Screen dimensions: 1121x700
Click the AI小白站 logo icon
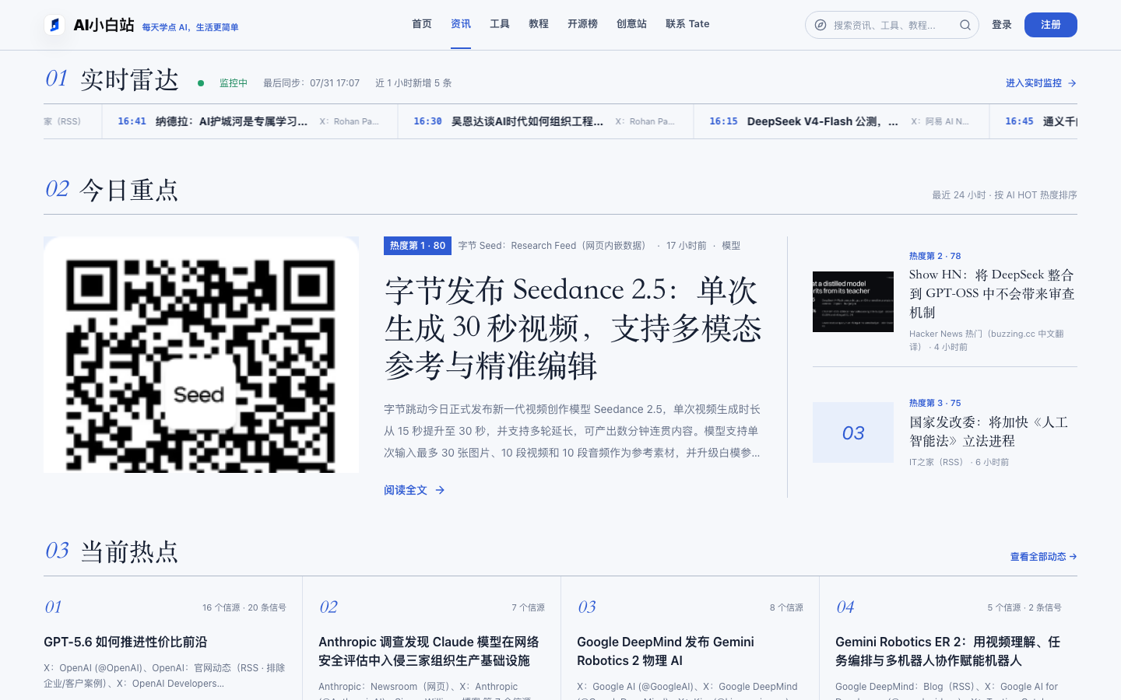(54, 25)
